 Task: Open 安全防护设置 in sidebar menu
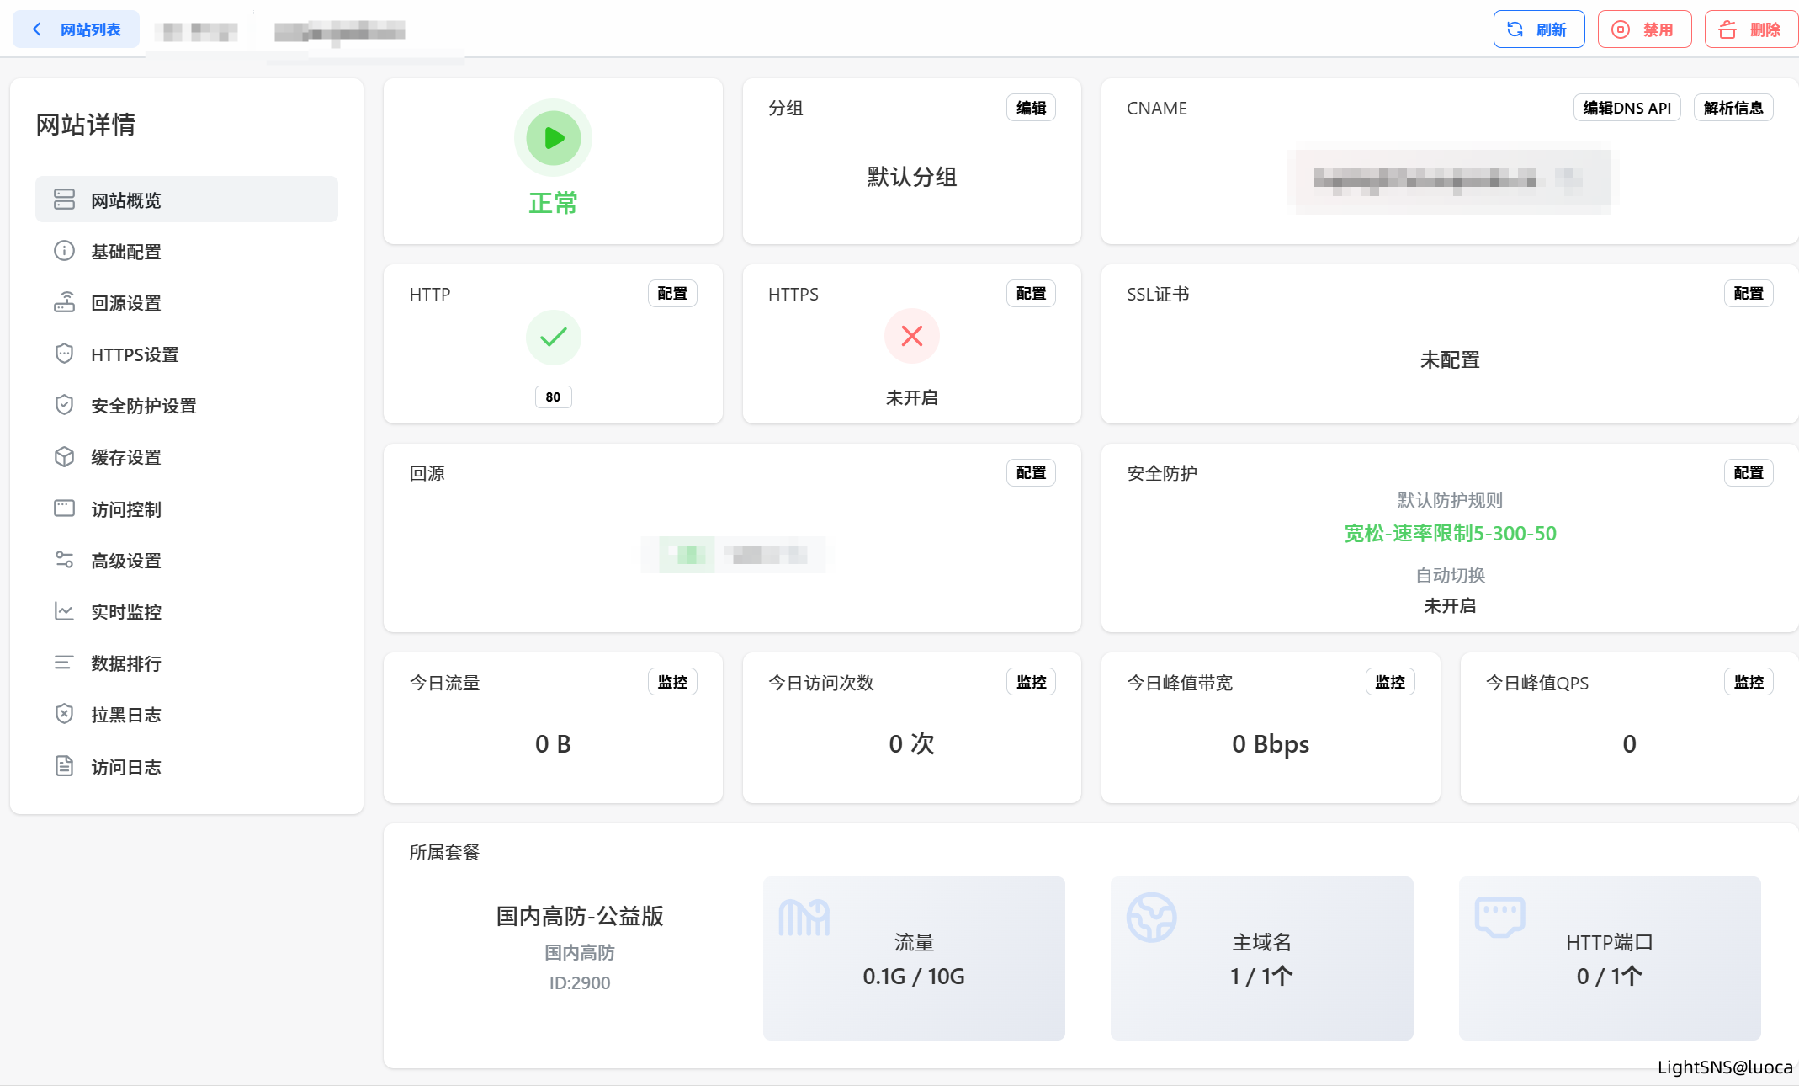[x=143, y=406]
